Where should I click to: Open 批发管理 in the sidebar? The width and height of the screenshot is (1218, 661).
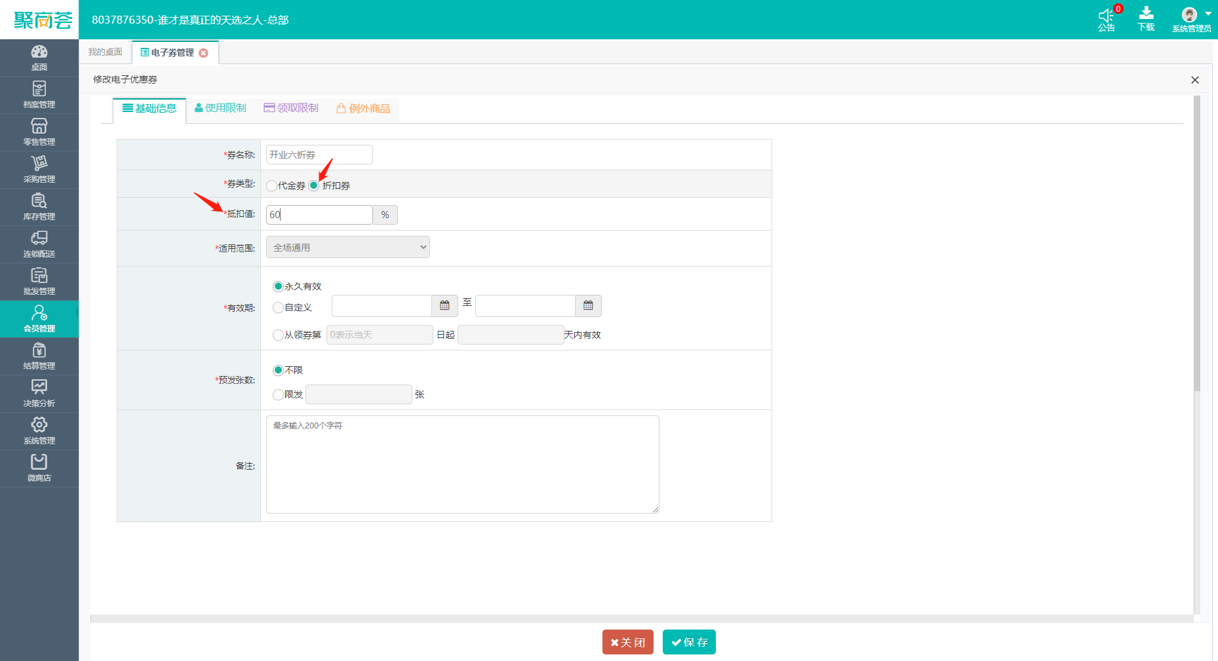39,282
